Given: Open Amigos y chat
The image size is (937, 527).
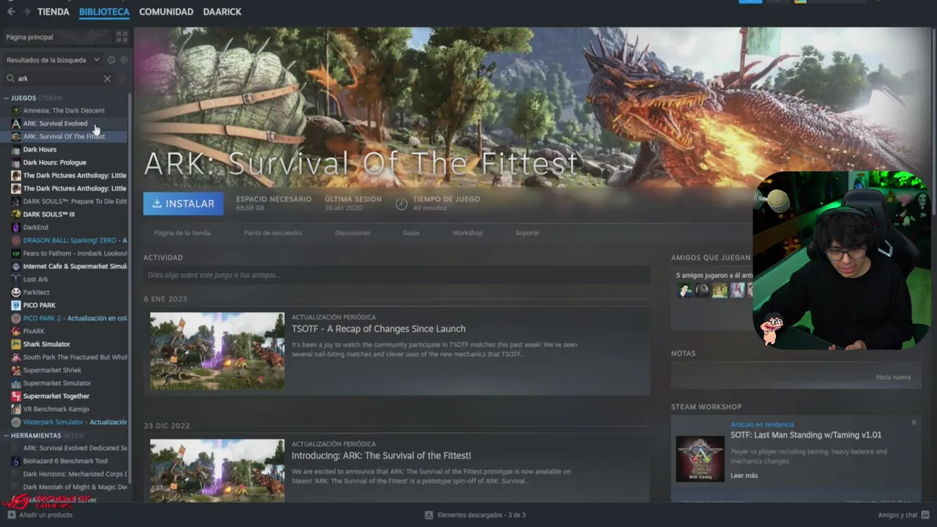Looking at the screenshot, I should tap(897, 515).
